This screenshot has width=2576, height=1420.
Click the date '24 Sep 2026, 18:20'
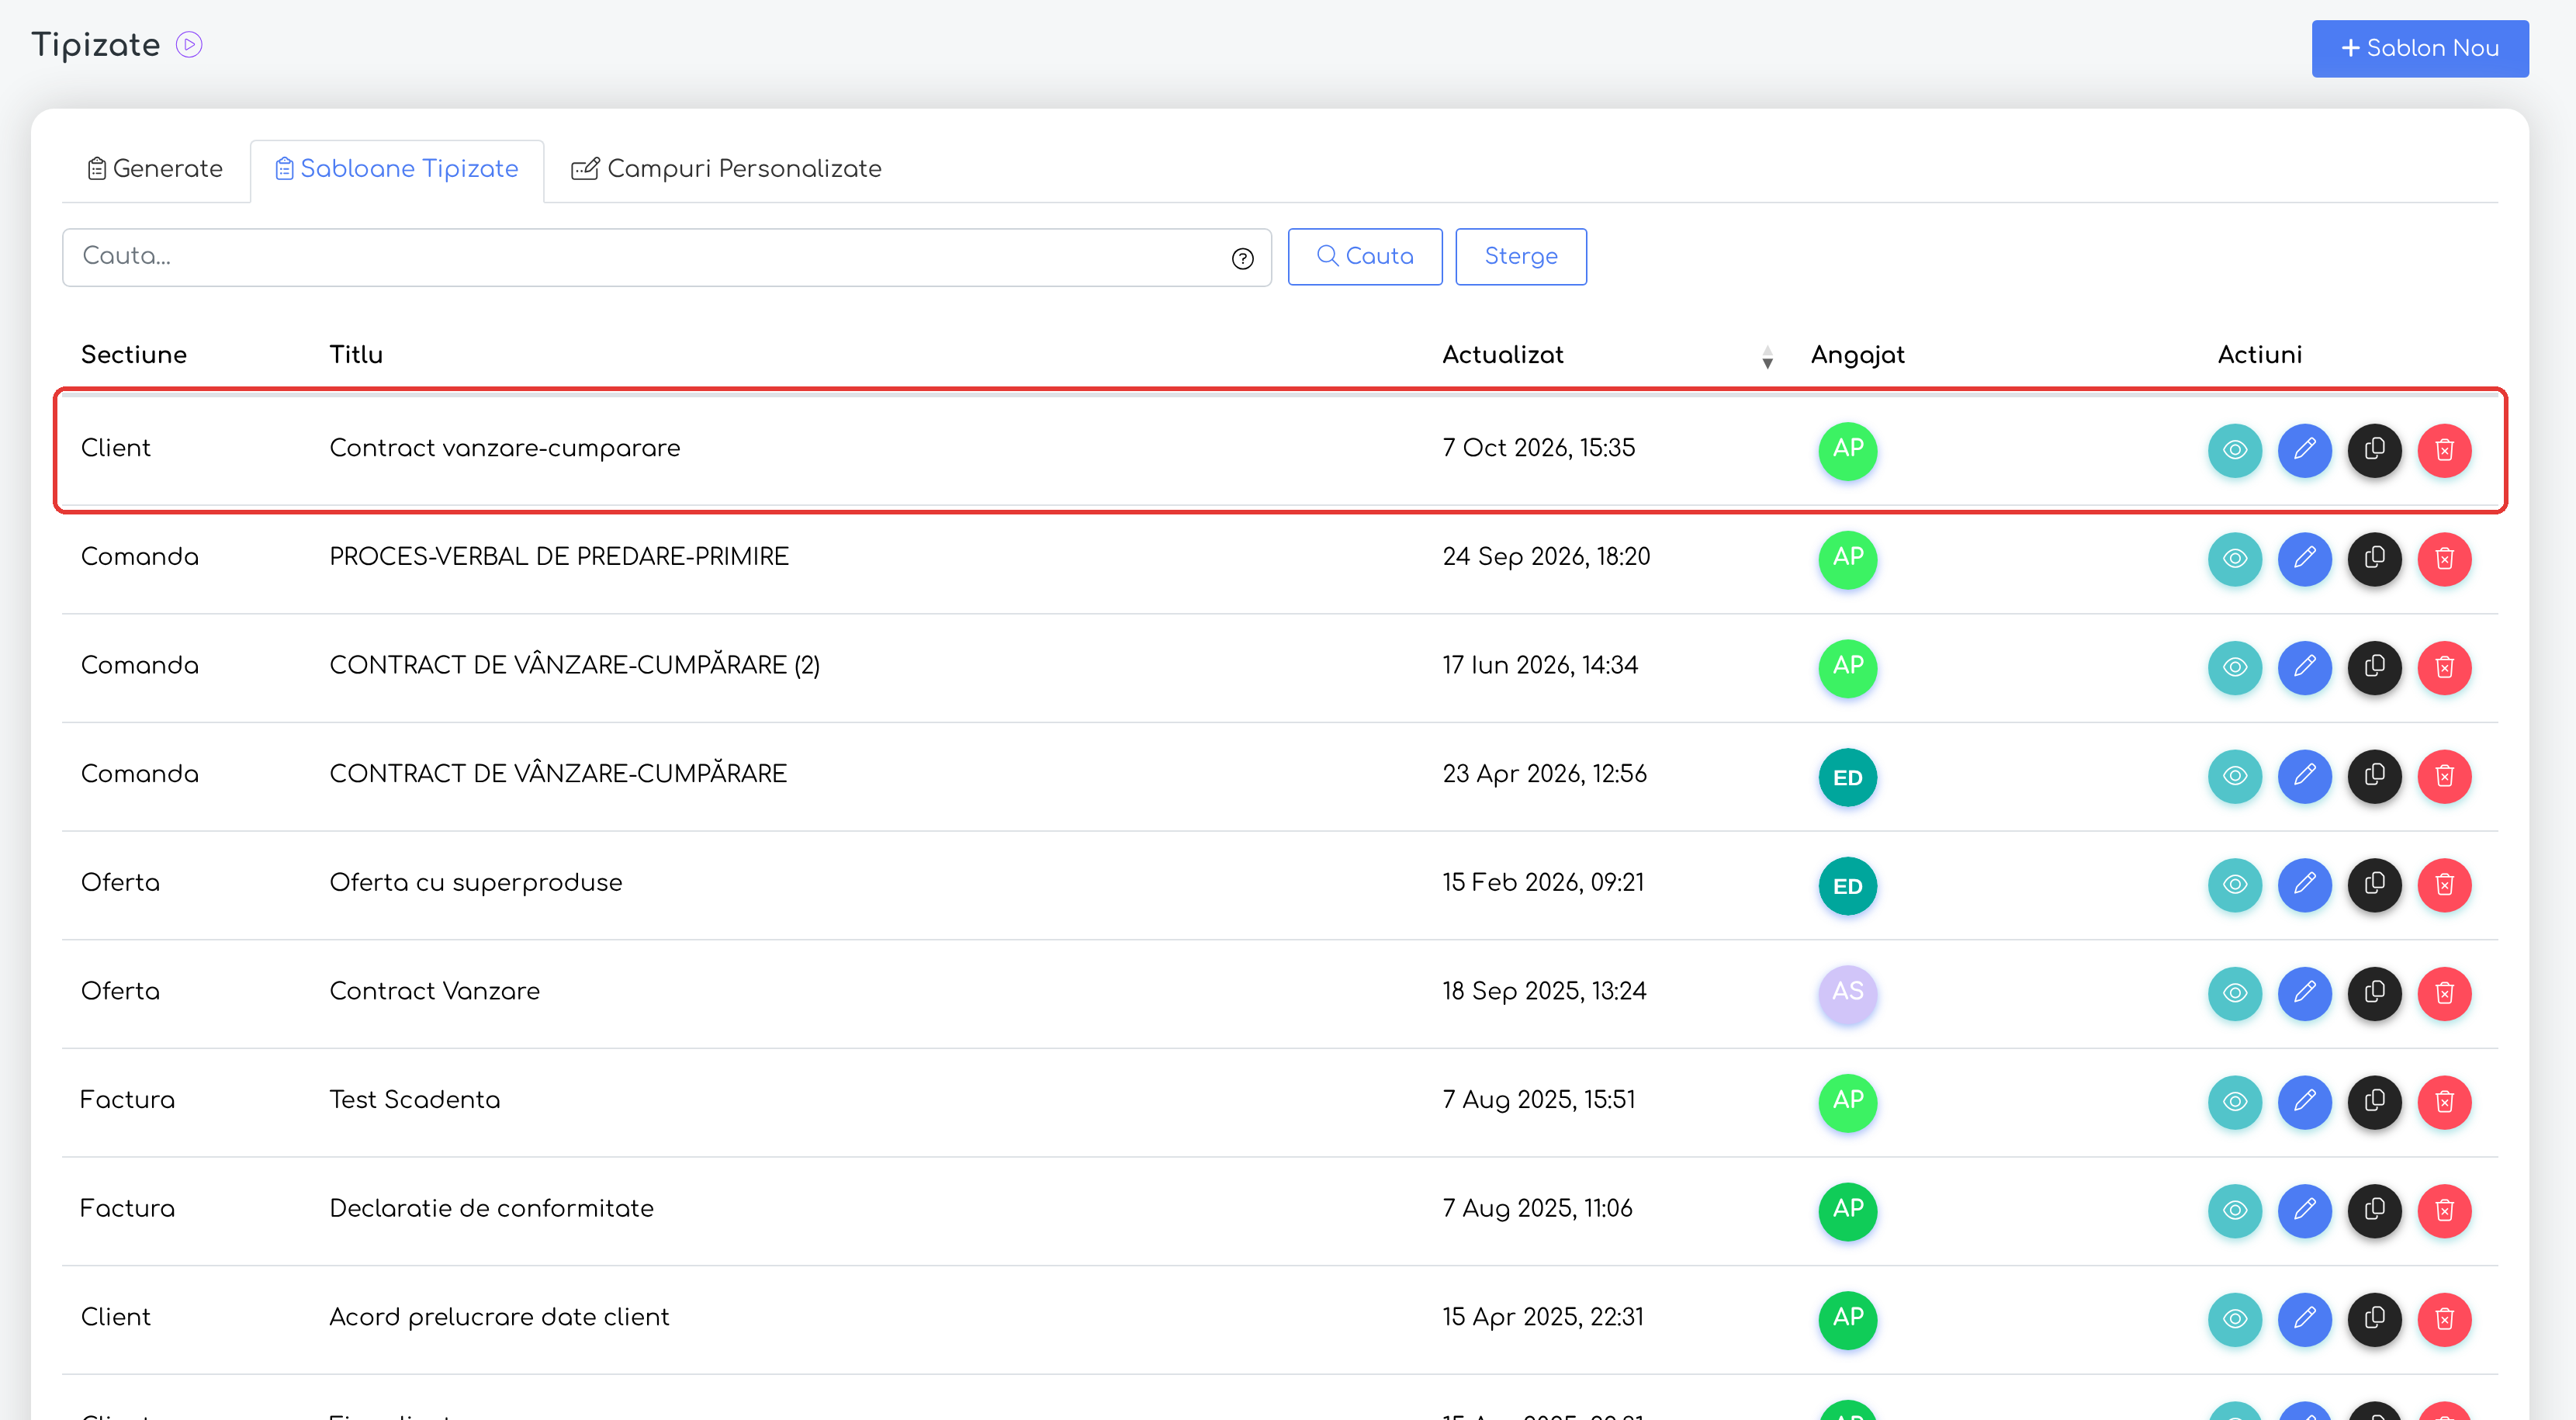[x=1545, y=557]
